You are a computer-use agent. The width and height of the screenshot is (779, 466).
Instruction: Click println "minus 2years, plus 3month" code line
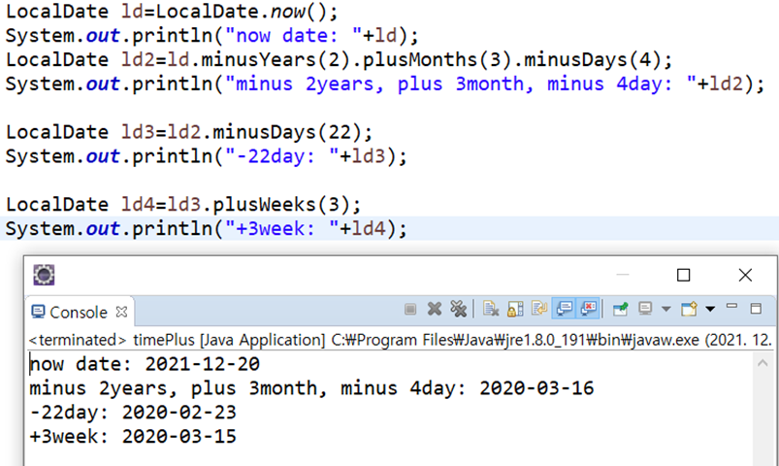coord(385,84)
